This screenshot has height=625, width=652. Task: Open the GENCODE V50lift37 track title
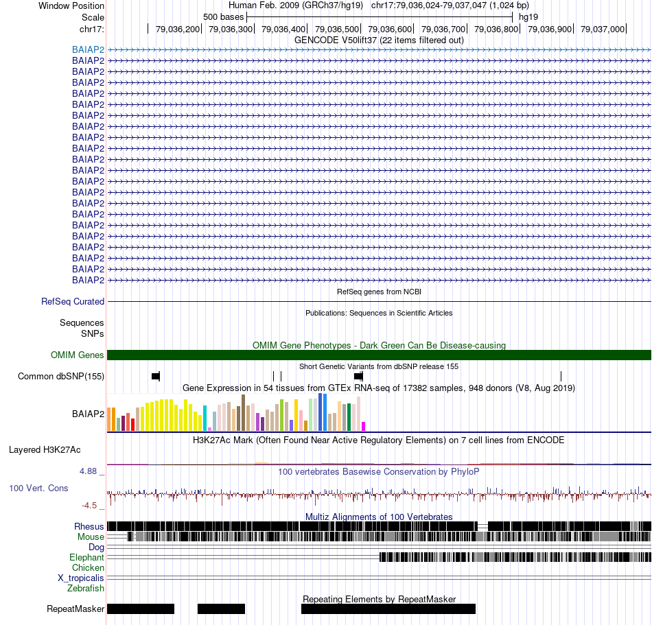point(379,40)
